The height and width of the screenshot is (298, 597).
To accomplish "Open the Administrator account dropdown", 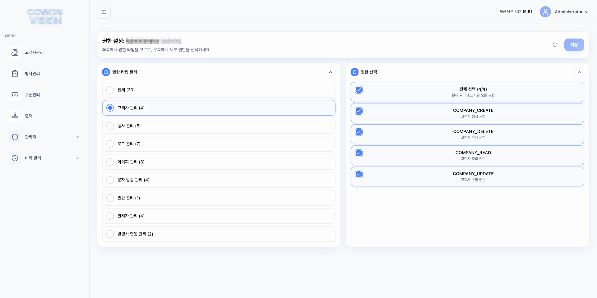I will coord(572,12).
